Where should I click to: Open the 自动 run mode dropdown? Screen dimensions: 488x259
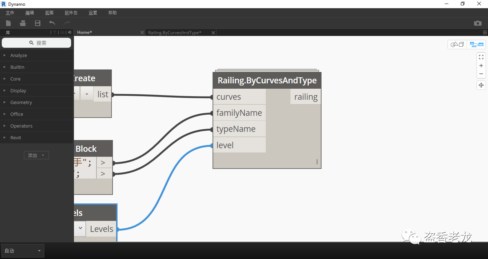[x=23, y=251]
